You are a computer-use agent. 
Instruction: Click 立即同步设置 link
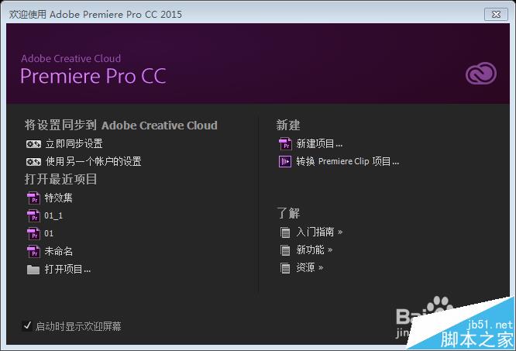pos(74,144)
